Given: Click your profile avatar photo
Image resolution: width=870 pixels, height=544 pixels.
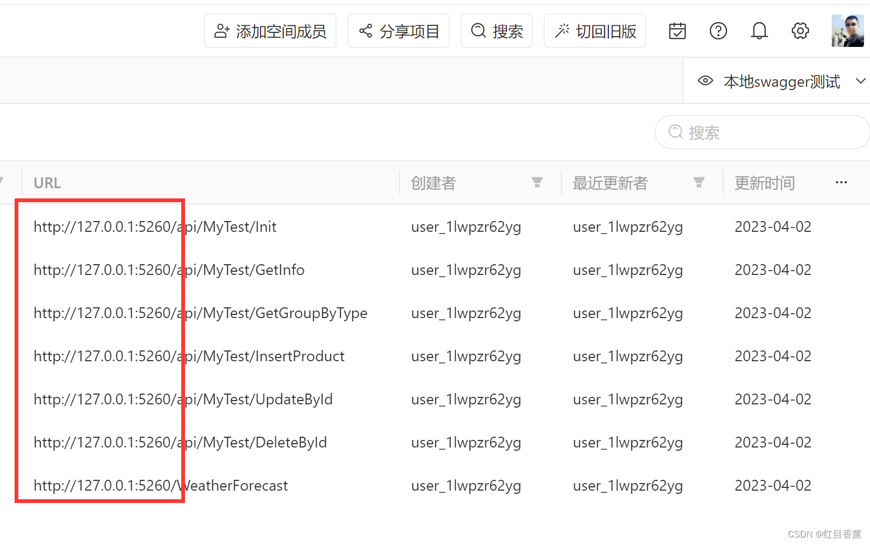Looking at the screenshot, I should [x=847, y=31].
